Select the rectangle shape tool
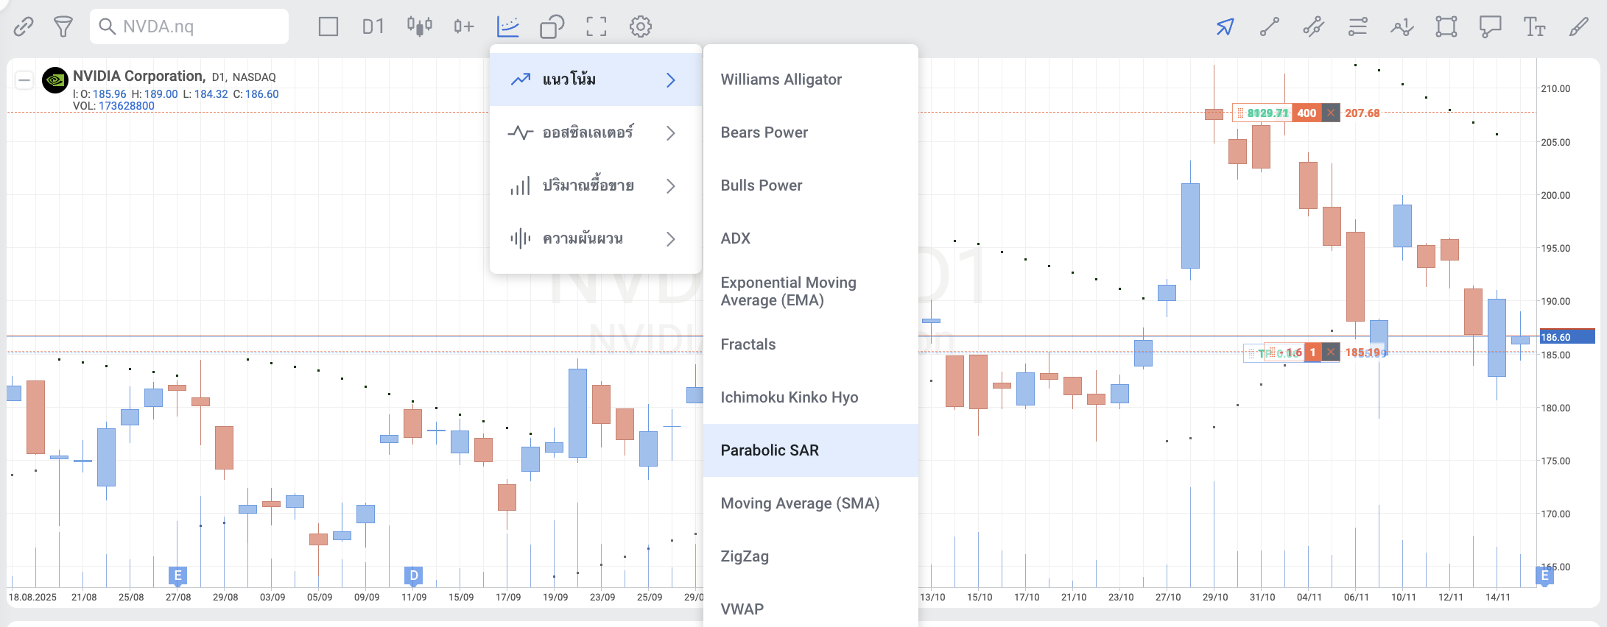The image size is (1607, 627). [x=1446, y=27]
